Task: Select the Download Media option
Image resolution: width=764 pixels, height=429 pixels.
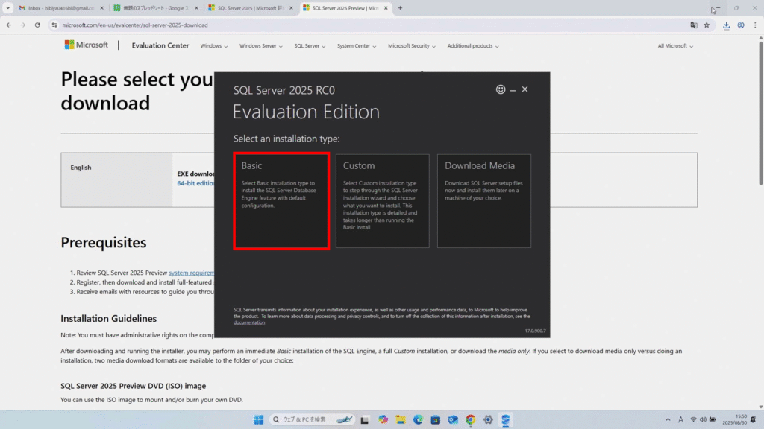Action: pos(483,201)
